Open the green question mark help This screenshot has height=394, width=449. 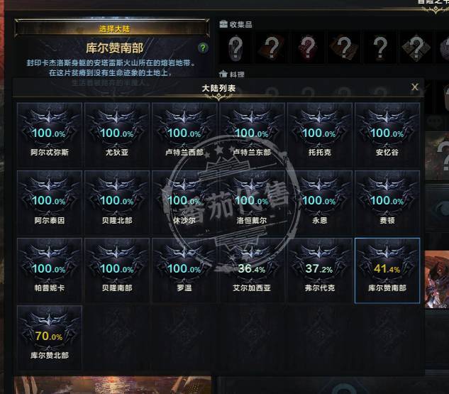(203, 48)
